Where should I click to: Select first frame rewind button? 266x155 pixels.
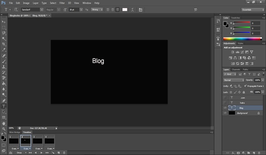click(30, 152)
